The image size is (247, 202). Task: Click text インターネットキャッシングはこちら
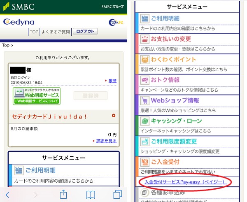[x=176, y=131]
